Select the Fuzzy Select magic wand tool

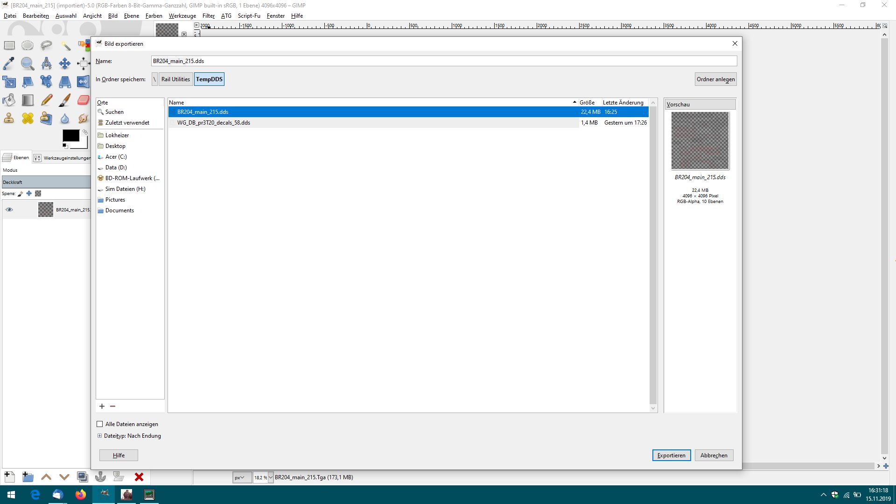click(65, 45)
